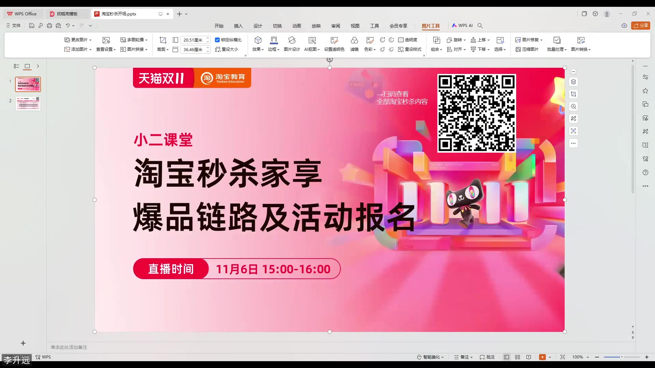Open the 设置透明色 tool
Screen dimensions: 655x368
pos(334,45)
